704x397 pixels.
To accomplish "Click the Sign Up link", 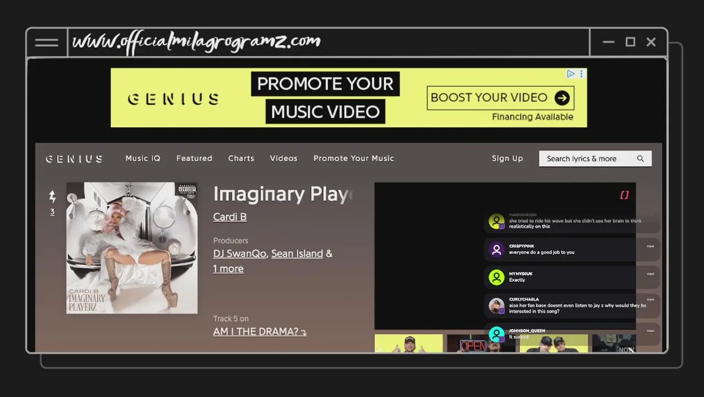I will coord(507,158).
